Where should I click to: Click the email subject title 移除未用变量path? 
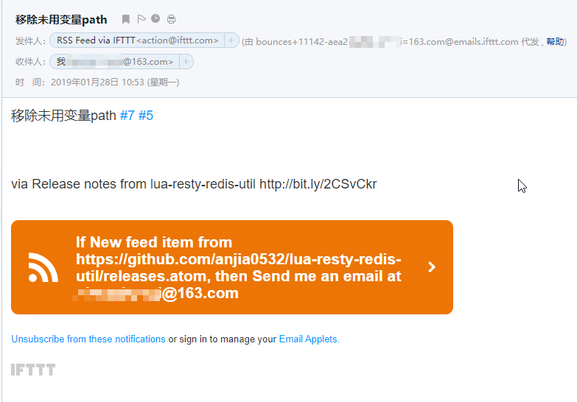click(x=61, y=19)
